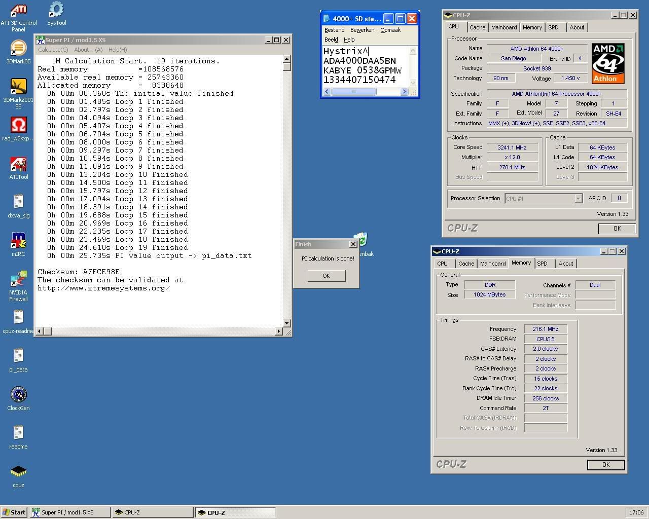Viewport: 649px width, 519px height.
Task: Select dxva_sig text file icon
Action: (x=18, y=202)
